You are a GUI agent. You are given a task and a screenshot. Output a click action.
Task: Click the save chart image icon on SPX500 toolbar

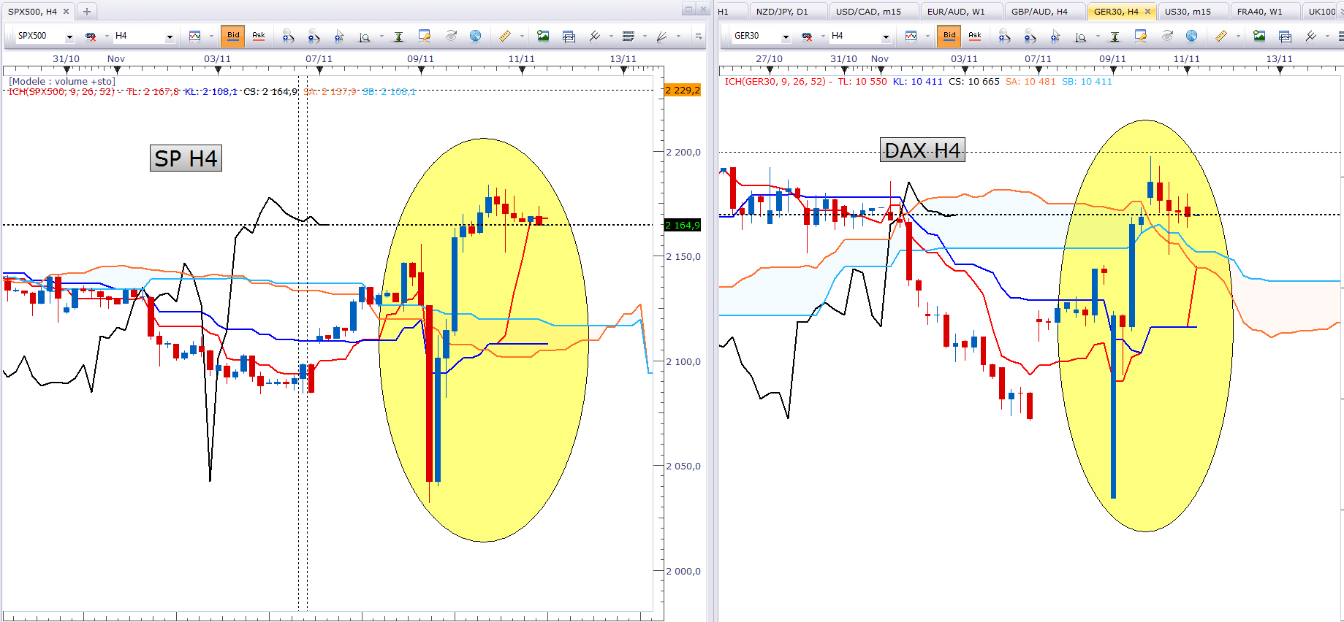click(569, 36)
